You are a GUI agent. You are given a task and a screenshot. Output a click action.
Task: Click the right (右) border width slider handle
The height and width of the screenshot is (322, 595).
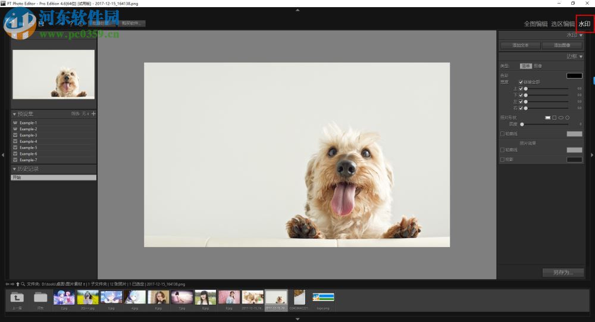point(525,108)
